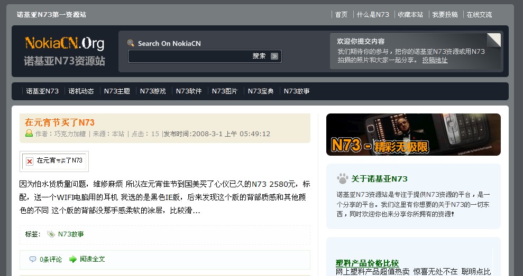The width and height of the screenshot is (523, 276).
Task: Click the N73故事 tag link under 标签
Action: 71,234
